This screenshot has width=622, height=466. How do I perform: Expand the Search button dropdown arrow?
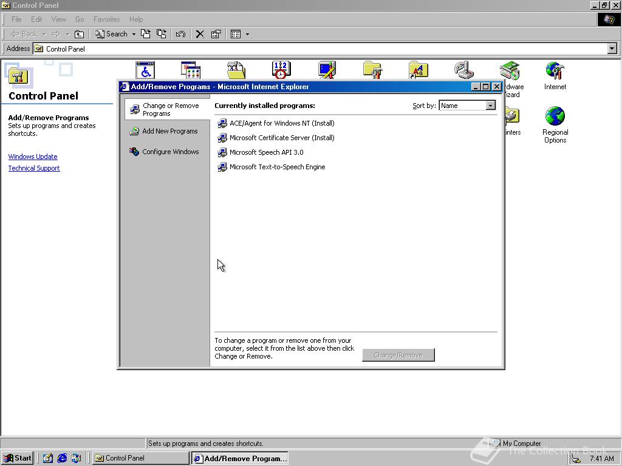coord(134,35)
